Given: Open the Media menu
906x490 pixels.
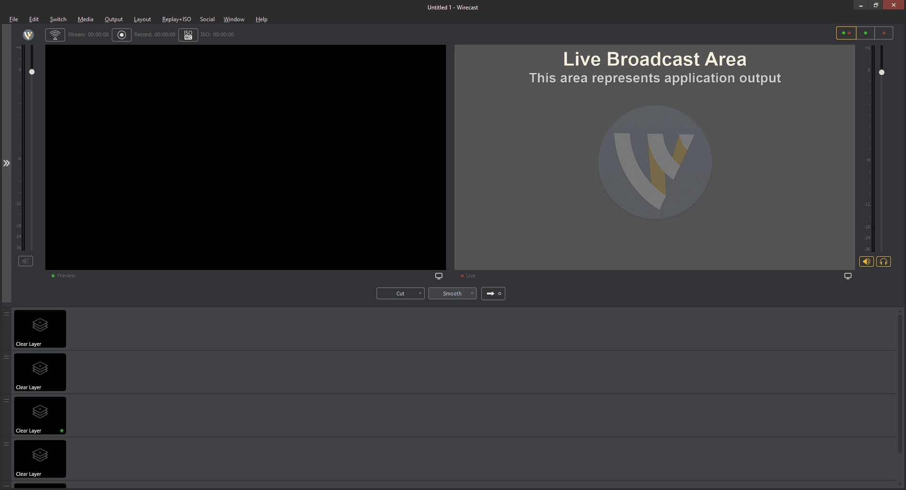Looking at the screenshot, I should click(85, 19).
